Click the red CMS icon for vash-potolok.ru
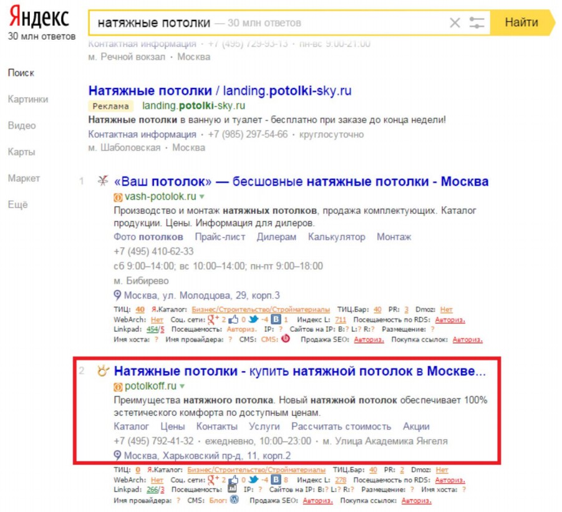The height and width of the screenshot is (512, 562). 285,338
